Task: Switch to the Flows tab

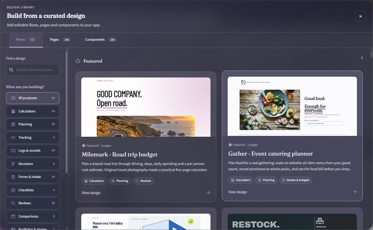Action: pos(26,40)
